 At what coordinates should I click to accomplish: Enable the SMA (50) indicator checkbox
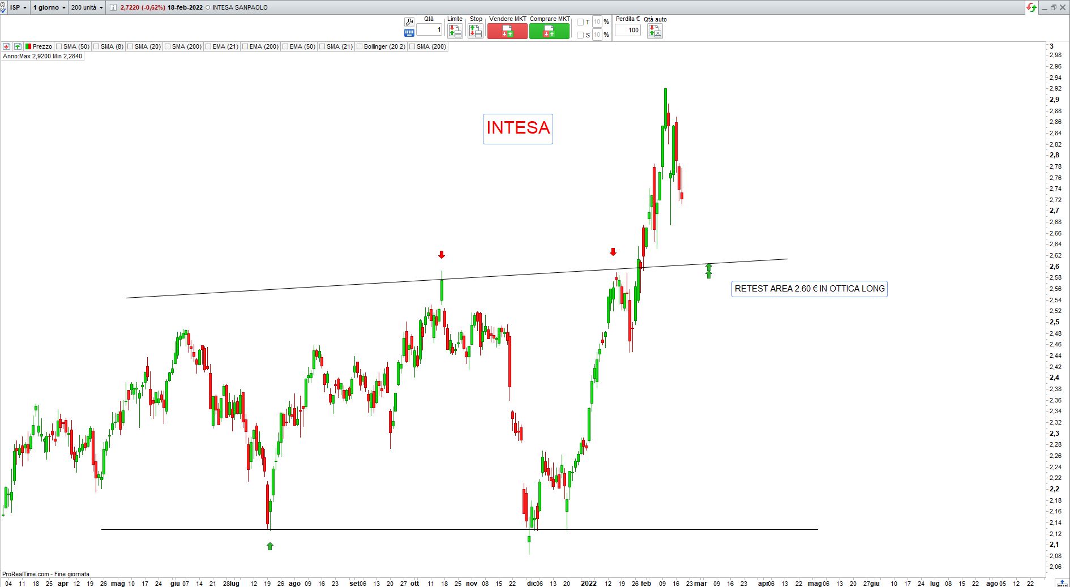tap(59, 46)
